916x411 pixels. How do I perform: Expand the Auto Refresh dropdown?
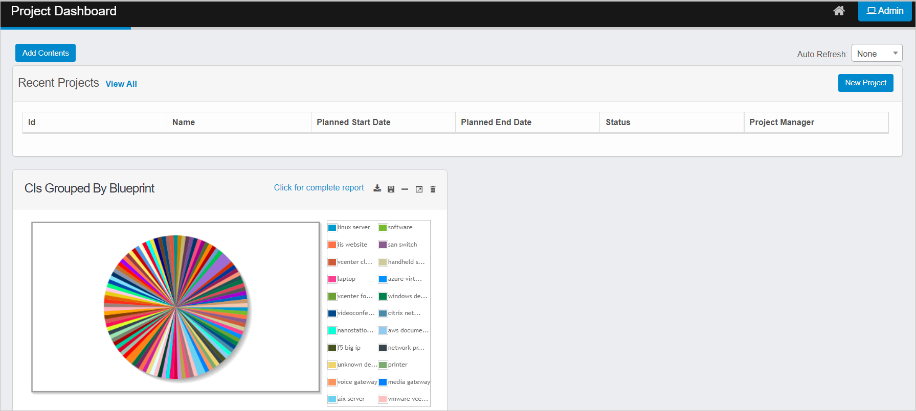tap(877, 54)
